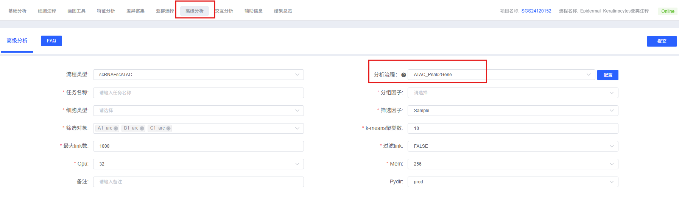Click the 任务名称 input field

coord(198,93)
